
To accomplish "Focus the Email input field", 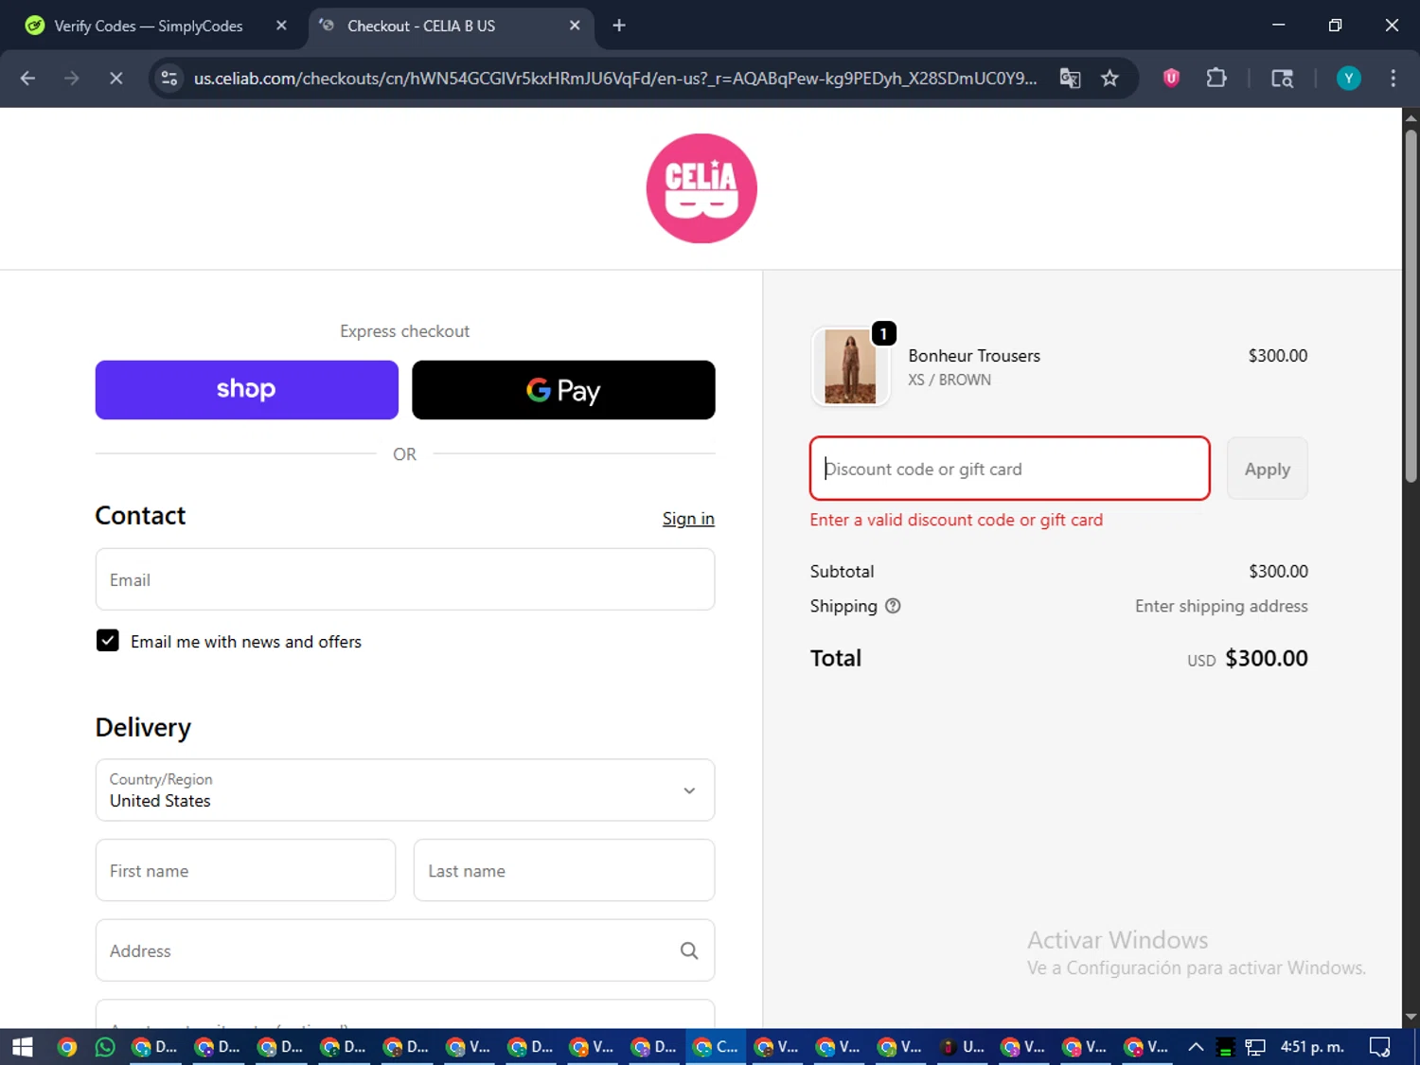I will point(405,579).
